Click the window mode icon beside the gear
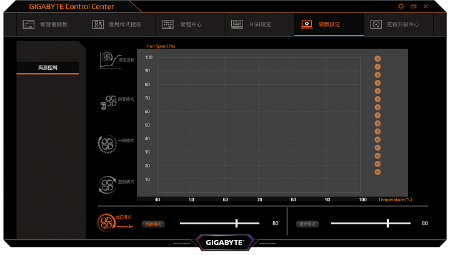This screenshot has width=450, height=255. click(413, 6)
